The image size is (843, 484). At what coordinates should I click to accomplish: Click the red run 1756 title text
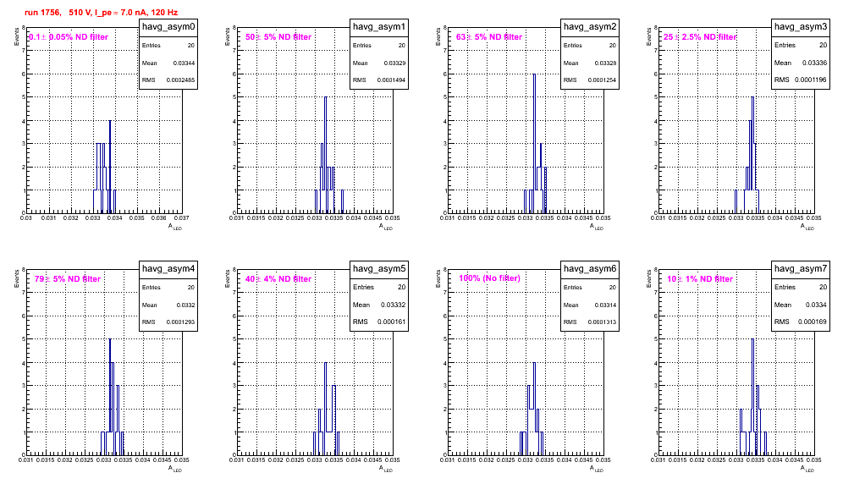pos(101,13)
